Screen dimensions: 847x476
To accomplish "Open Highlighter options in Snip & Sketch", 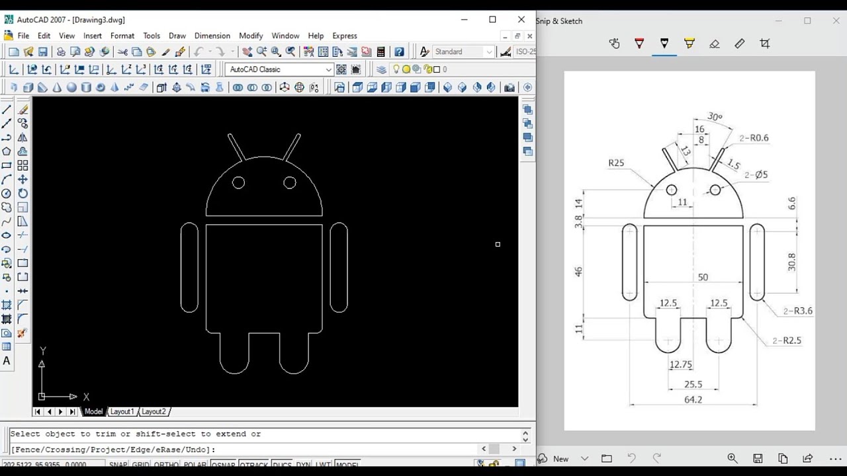I will coord(690,44).
